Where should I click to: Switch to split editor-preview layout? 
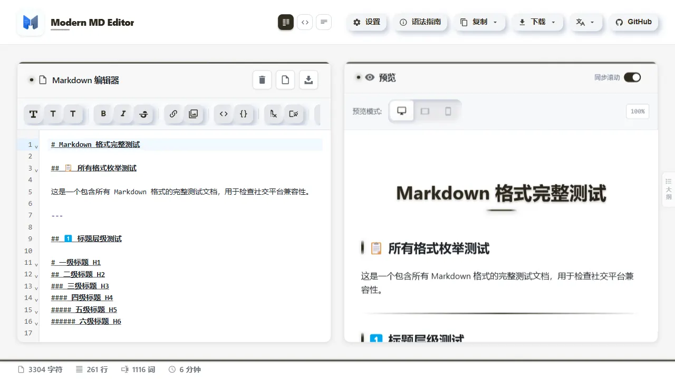click(x=286, y=22)
